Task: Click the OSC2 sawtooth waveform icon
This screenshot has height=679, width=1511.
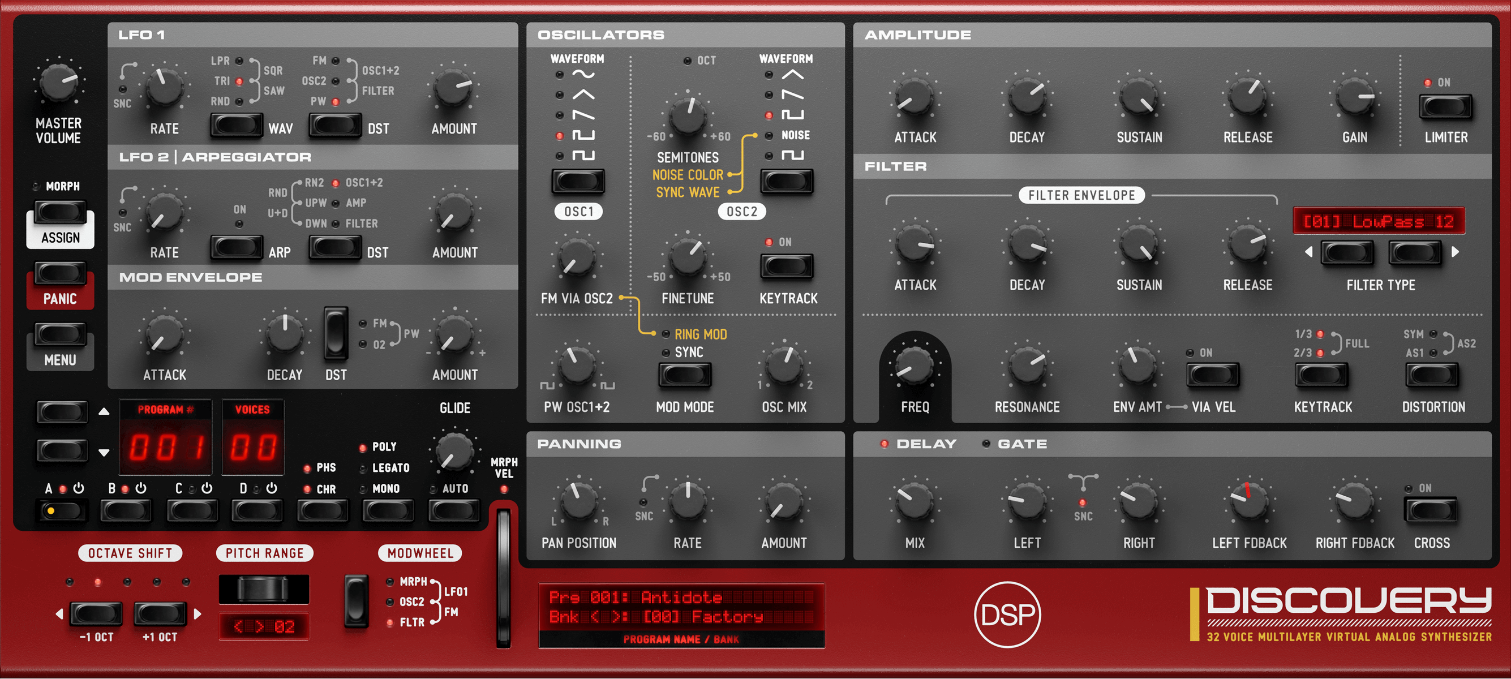Action: (x=792, y=94)
